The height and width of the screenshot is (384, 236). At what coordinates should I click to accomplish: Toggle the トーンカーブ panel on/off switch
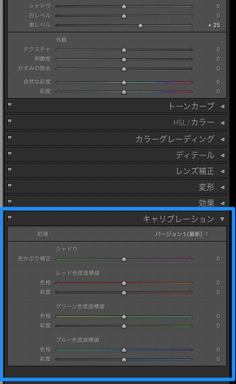[x=10, y=106]
